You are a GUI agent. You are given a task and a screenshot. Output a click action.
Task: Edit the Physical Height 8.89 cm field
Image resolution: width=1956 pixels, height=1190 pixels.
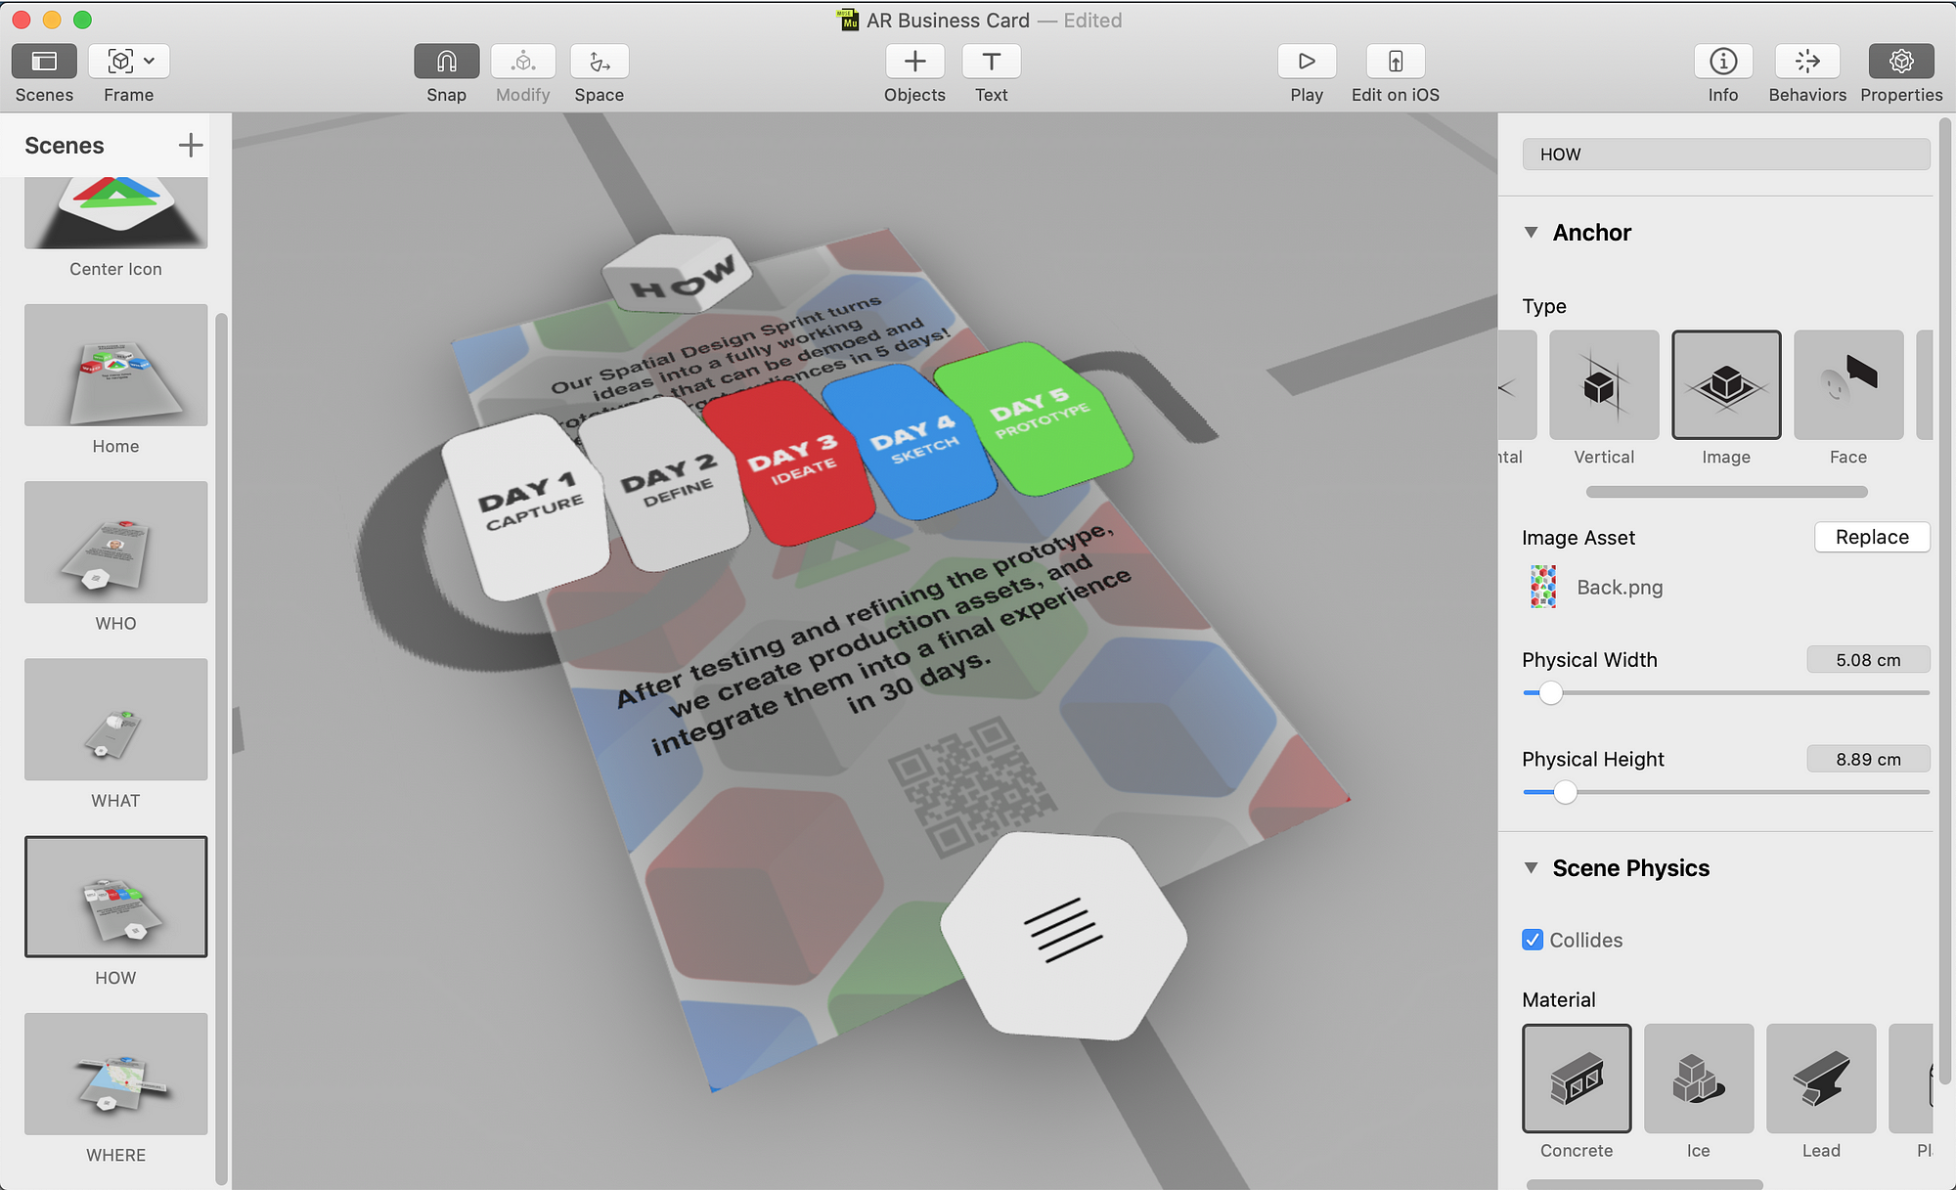[x=1868, y=760]
